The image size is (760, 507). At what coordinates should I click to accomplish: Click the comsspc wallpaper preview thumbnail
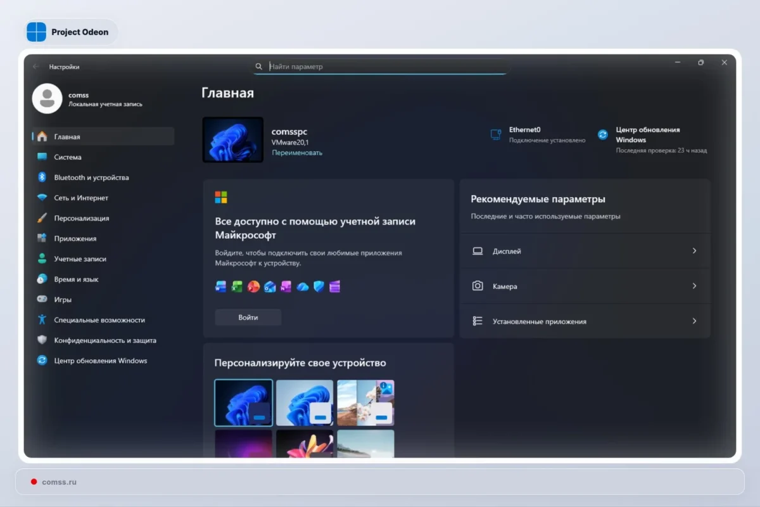[x=233, y=139]
